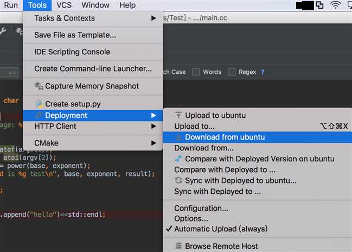The image size is (352, 252).
Task: Click the Upload to ubuntu icon
Action: (x=178, y=115)
